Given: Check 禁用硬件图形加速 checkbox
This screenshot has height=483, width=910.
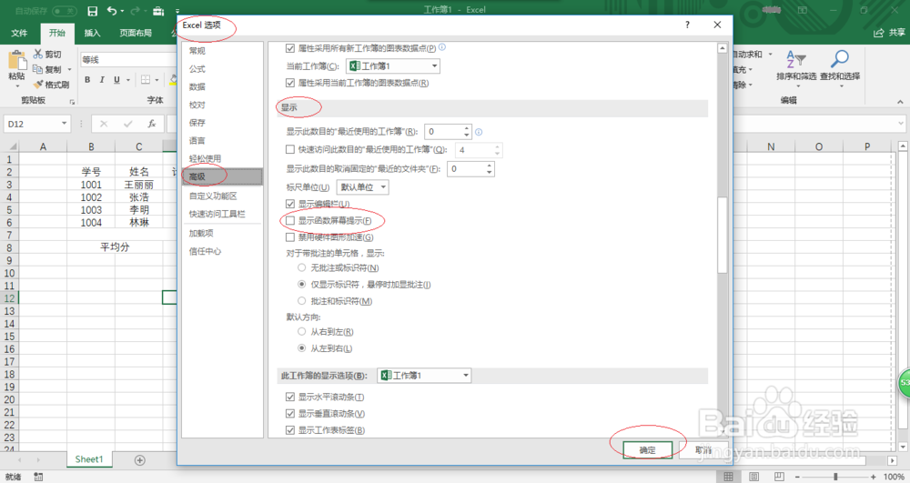Looking at the screenshot, I should [x=290, y=237].
